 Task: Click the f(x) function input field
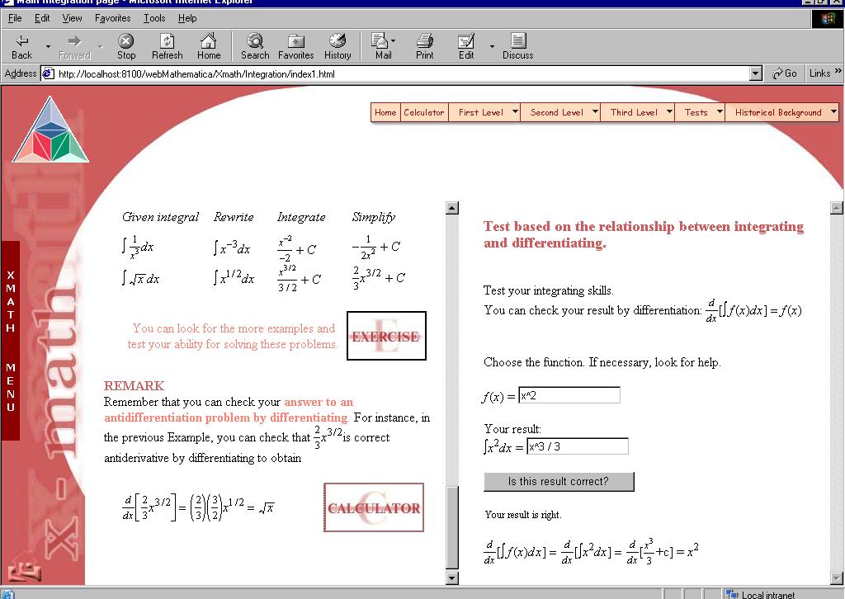click(569, 395)
